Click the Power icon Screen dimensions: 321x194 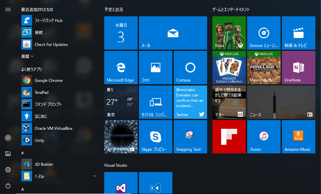point(8,186)
